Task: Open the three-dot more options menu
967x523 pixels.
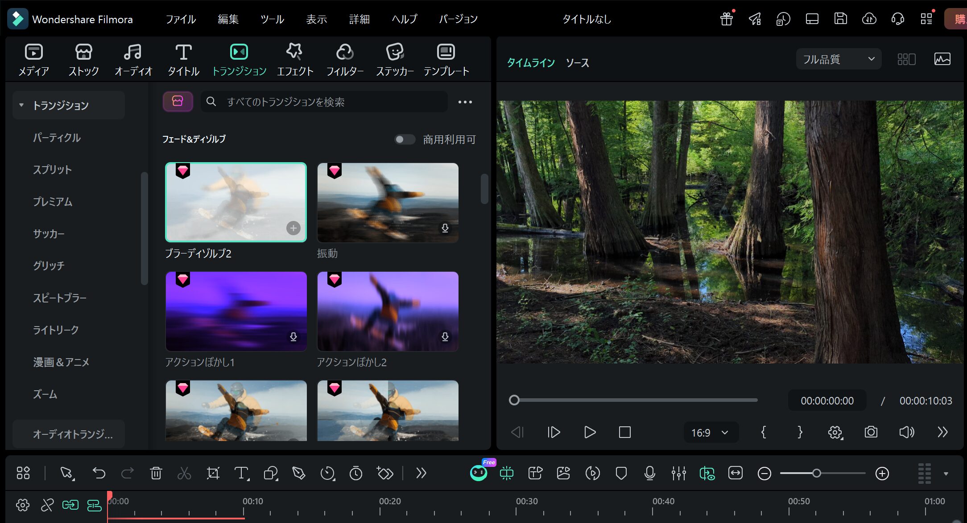Action: tap(465, 102)
